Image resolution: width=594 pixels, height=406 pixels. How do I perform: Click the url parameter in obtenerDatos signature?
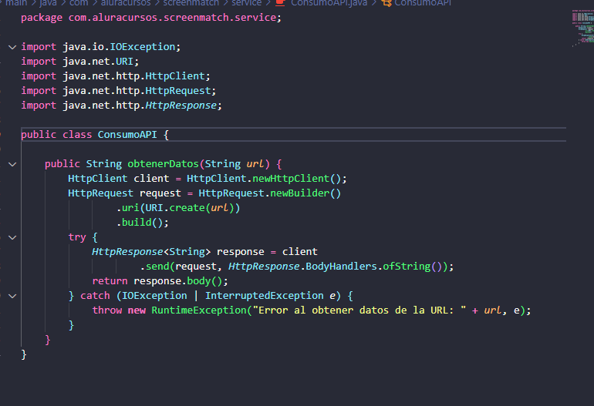[255, 164]
